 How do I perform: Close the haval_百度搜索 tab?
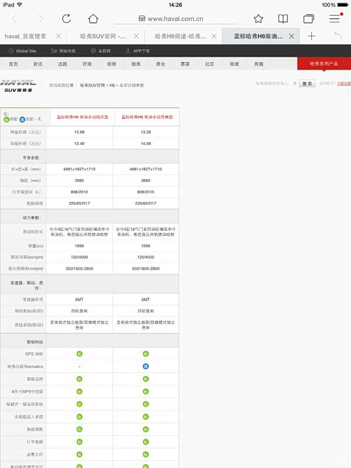pos(58,36)
